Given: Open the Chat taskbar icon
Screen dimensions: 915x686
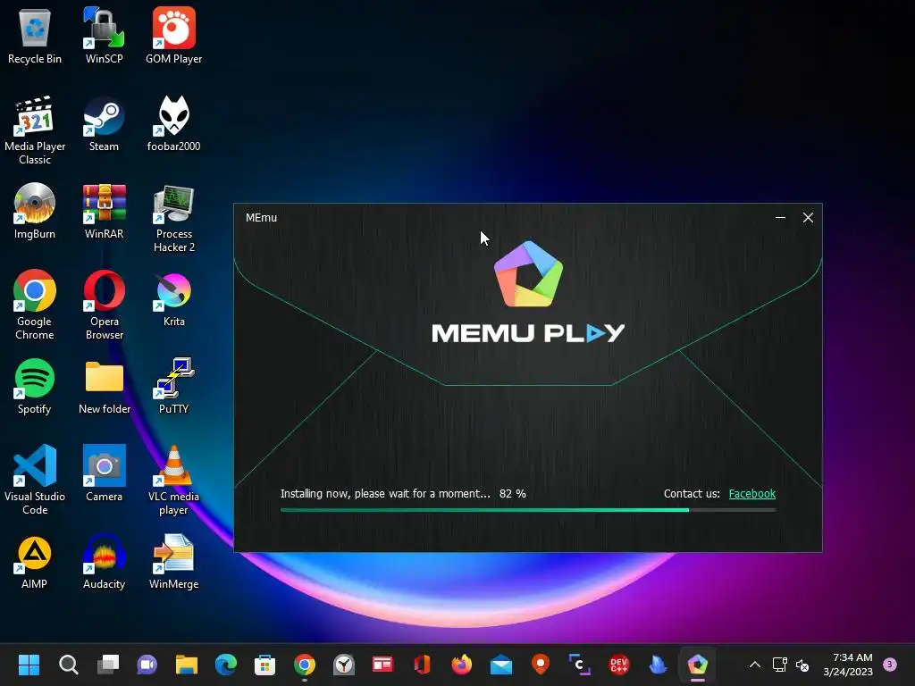Looking at the screenshot, I should pyautogui.click(x=147, y=664).
